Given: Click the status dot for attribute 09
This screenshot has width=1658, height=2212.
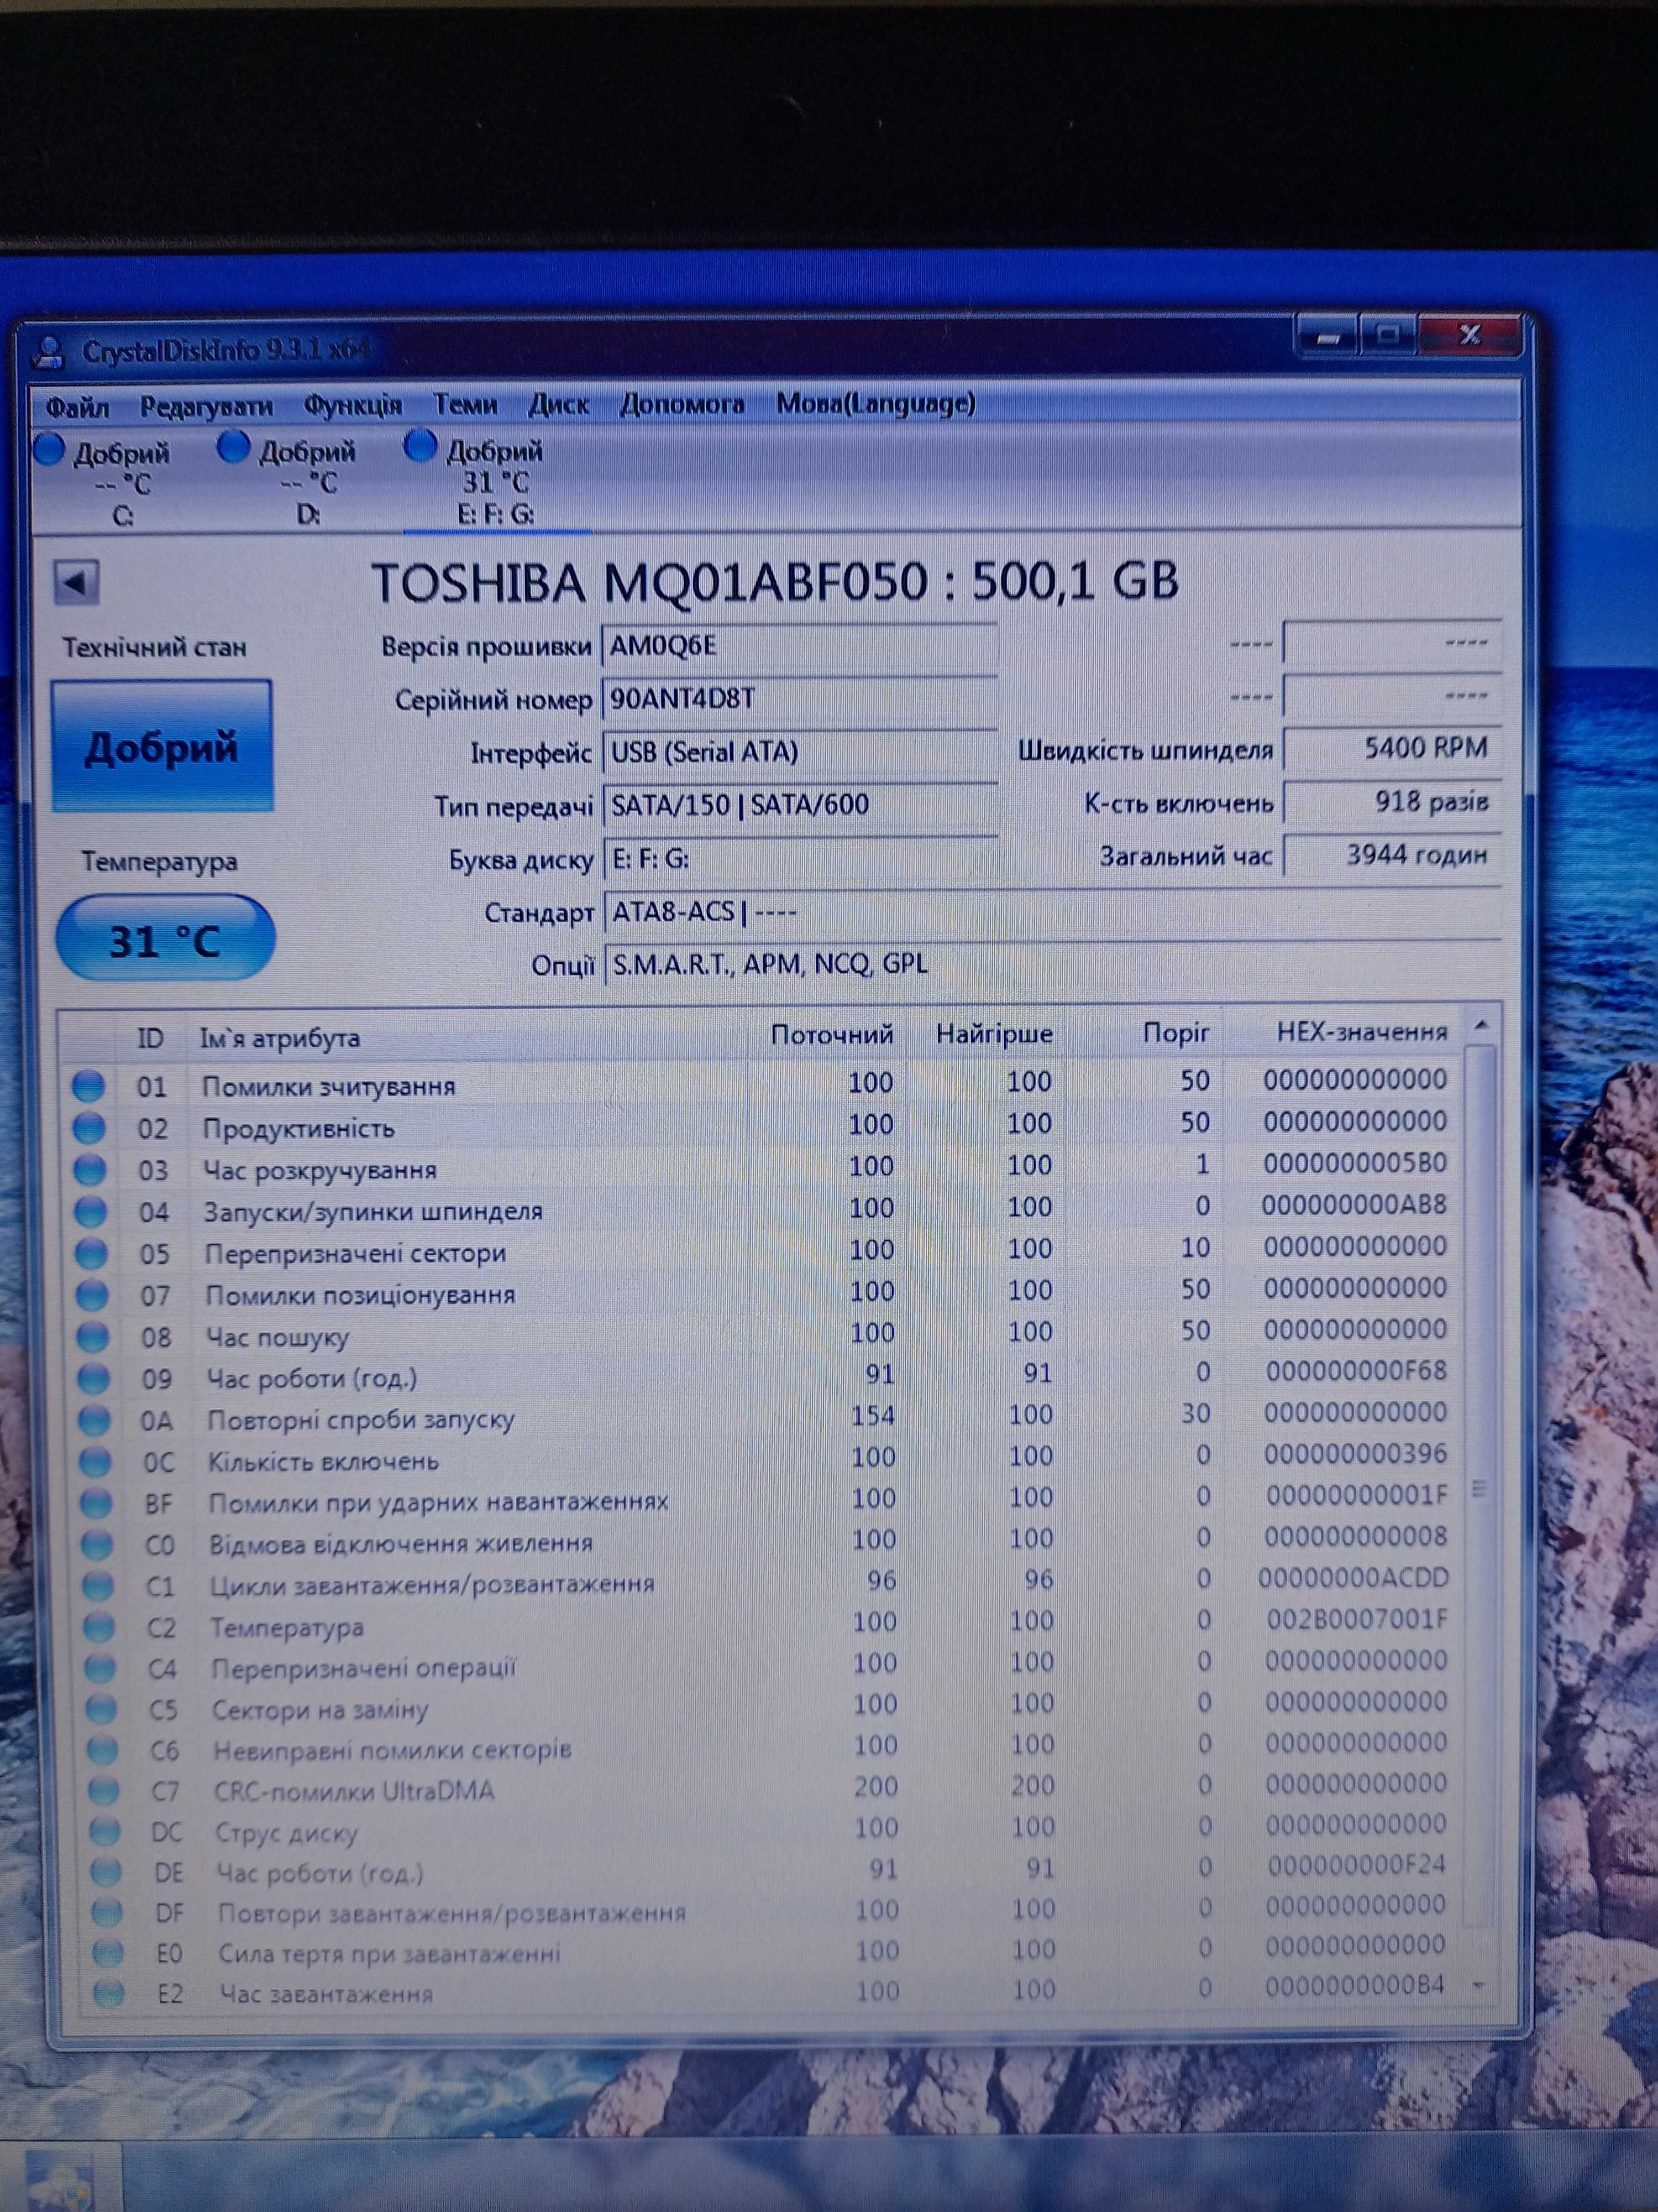Looking at the screenshot, I should (94, 1379).
